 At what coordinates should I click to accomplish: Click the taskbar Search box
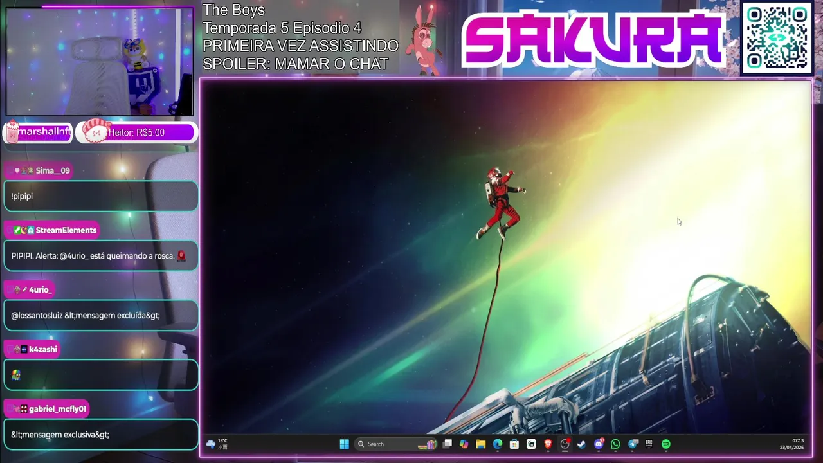[395, 444]
